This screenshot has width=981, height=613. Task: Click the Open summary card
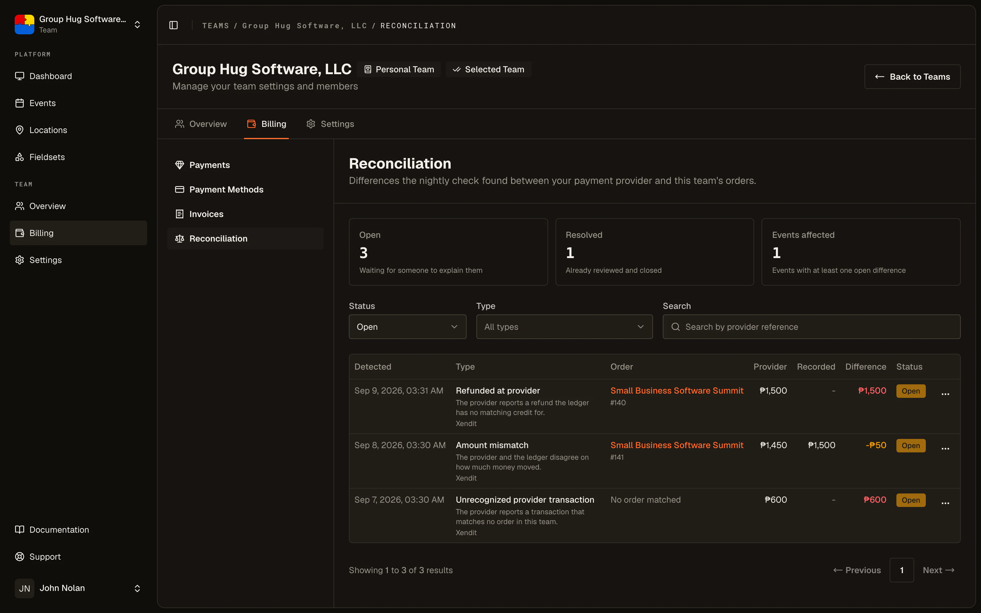click(x=448, y=252)
